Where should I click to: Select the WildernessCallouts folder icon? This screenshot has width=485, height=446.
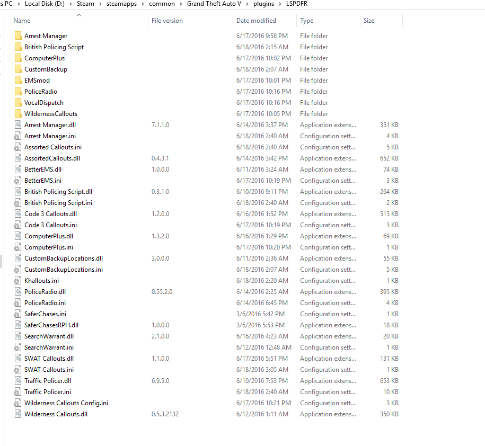click(x=18, y=114)
